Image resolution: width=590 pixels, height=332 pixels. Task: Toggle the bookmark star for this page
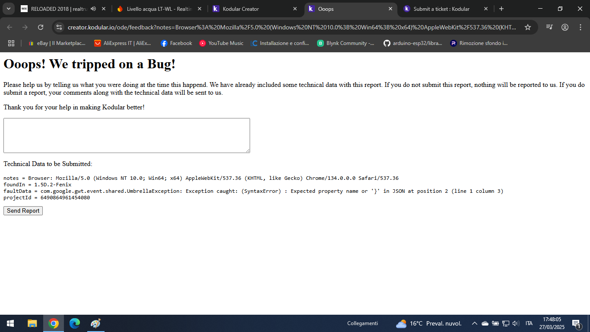point(527,27)
